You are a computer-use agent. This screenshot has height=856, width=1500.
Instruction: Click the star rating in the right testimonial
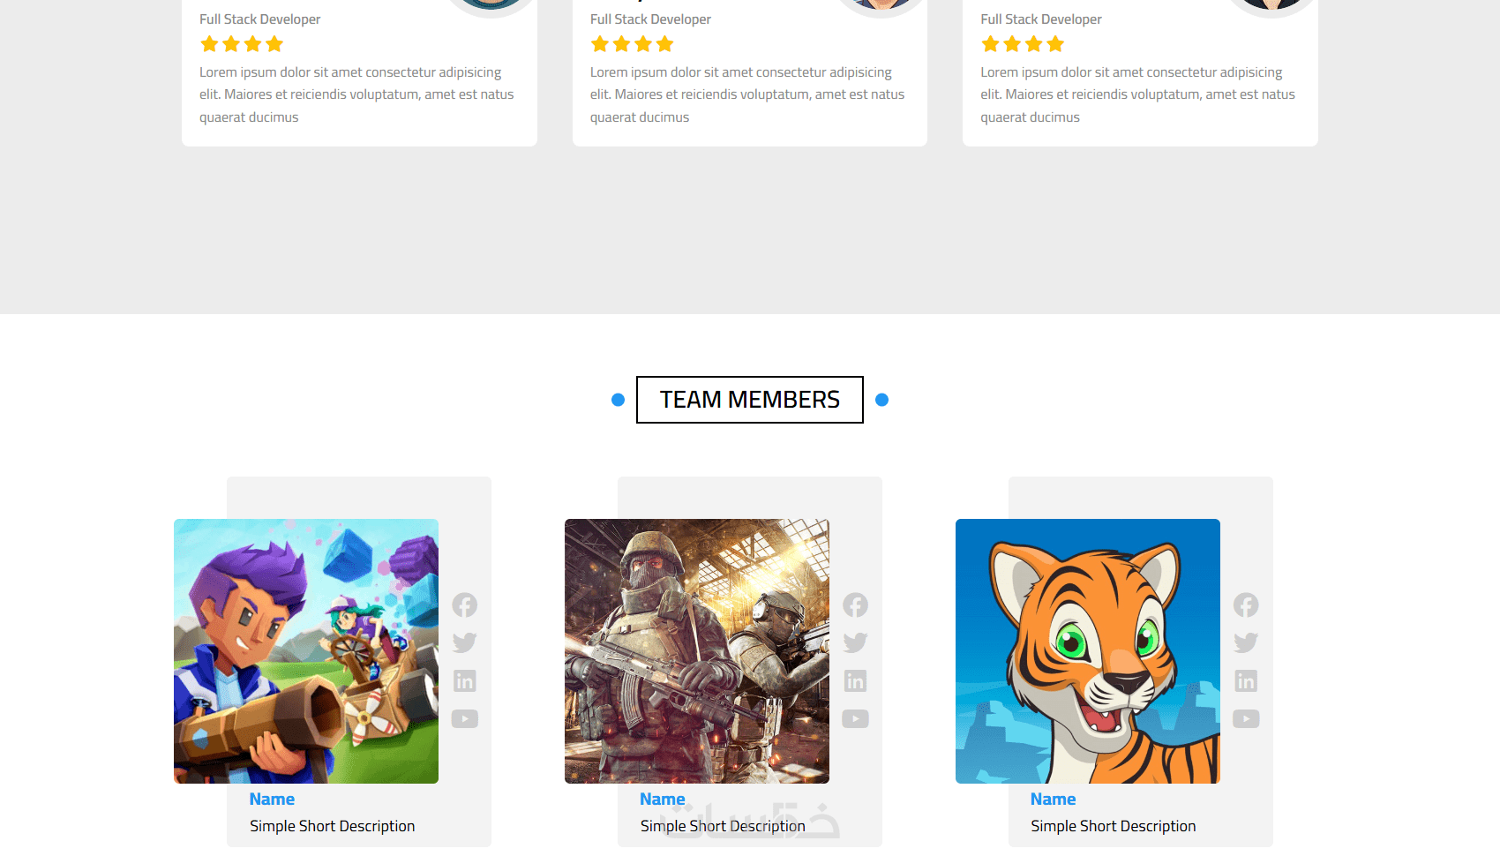coord(1023,44)
